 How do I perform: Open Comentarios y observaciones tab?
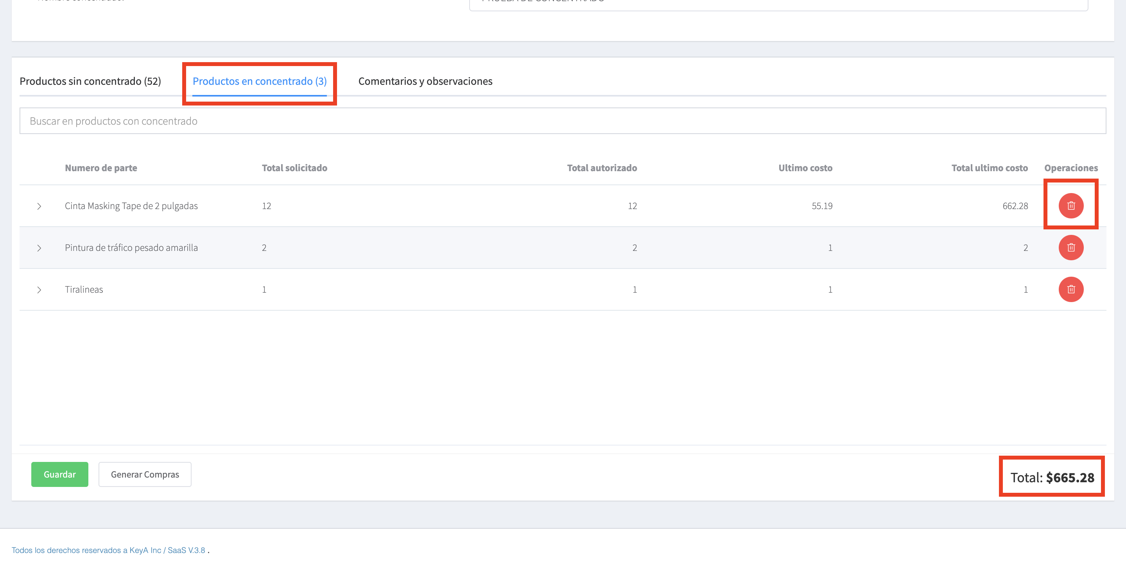(425, 81)
